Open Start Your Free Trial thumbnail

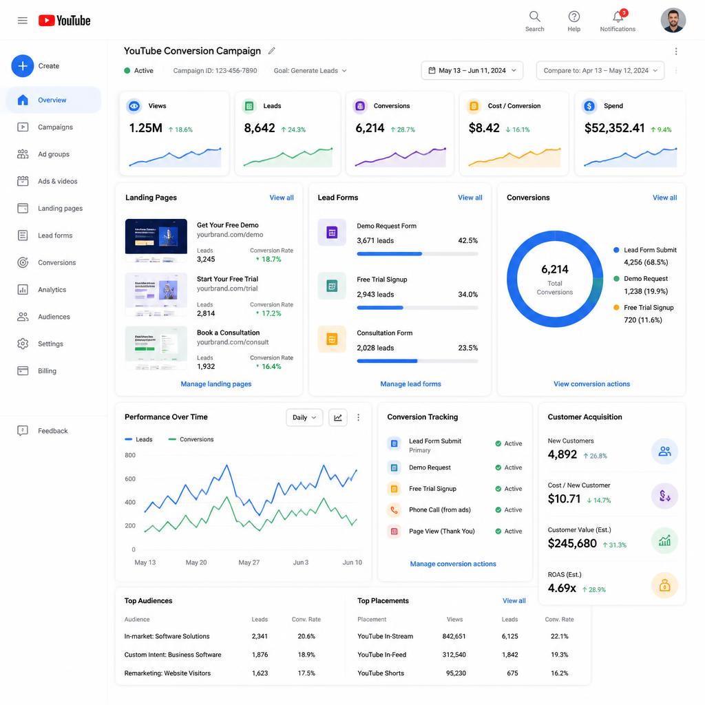(156, 294)
